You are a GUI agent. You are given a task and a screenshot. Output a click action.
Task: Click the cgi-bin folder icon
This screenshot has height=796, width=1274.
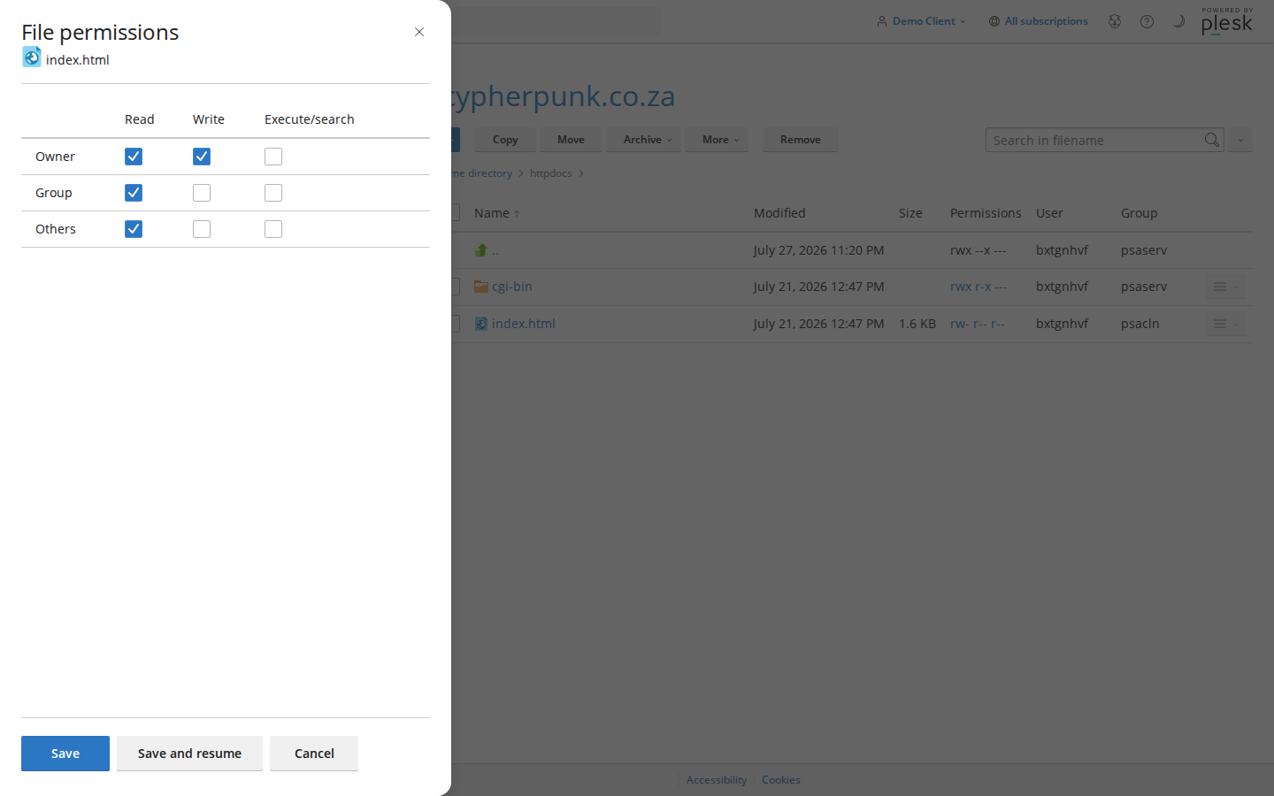pyautogui.click(x=481, y=287)
